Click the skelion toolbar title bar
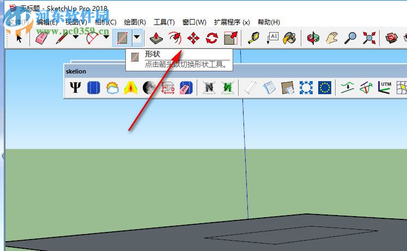Image resolution: width=407 pixels, height=251 pixels. click(235, 71)
